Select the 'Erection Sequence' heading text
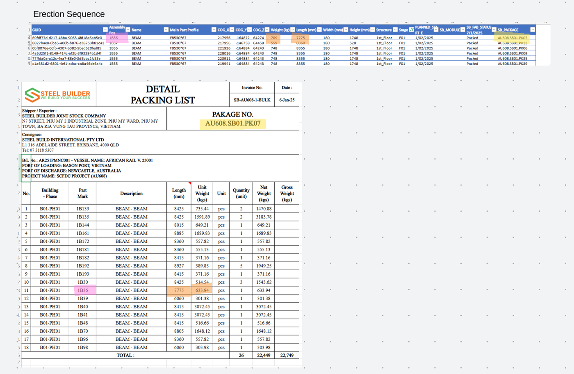574x374 pixels. (69, 14)
